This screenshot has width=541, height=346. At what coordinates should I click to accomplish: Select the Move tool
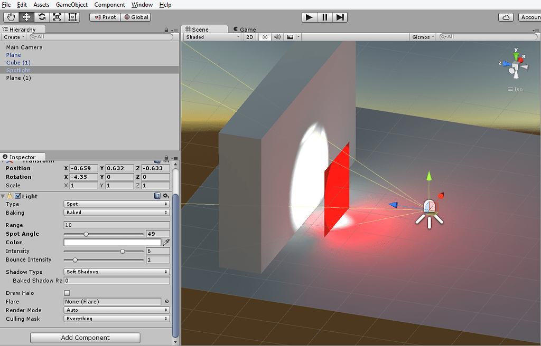[x=25, y=17]
